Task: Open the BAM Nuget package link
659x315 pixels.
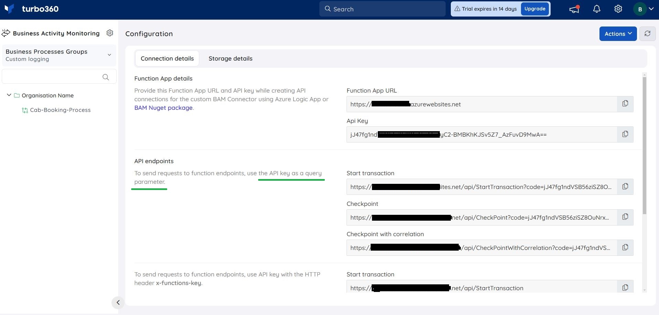Action: 163,108
